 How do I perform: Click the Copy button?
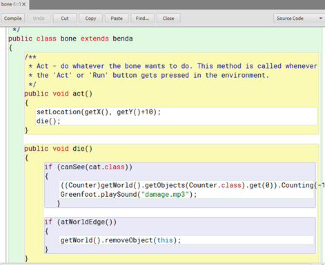point(90,19)
